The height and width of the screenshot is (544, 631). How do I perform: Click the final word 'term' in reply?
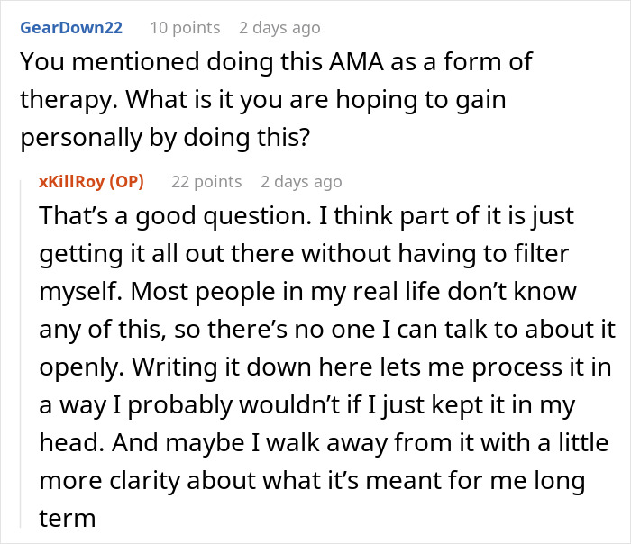(x=66, y=519)
